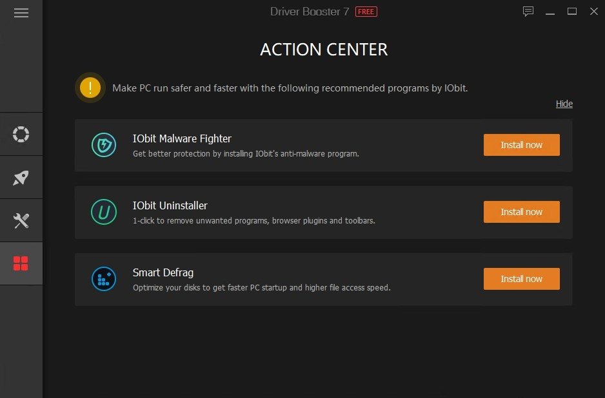
Task: Install IObit Uninstaller now
Action: tap(522, 212)
